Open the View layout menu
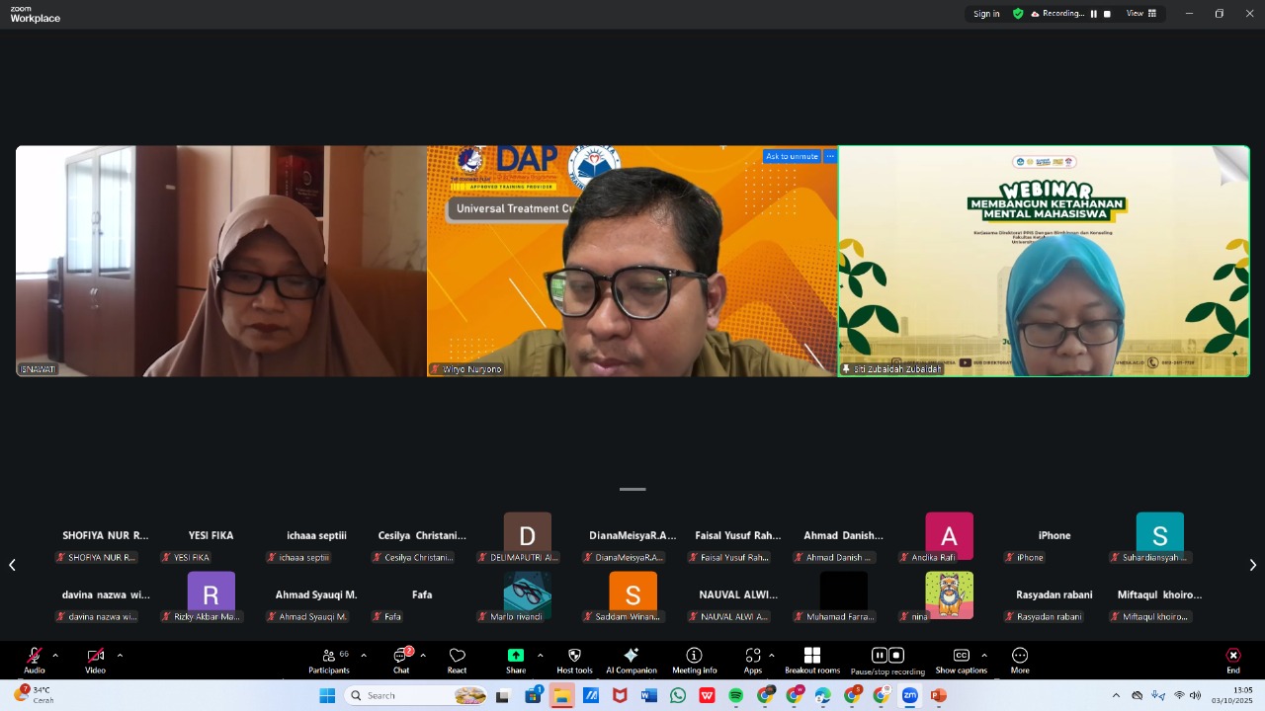This screenshot has width=1265, height=711. 1141,14
